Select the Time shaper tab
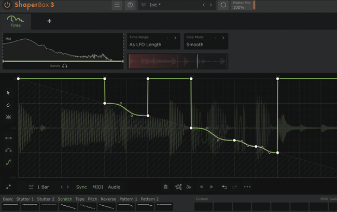This screenshot has width=337, height=212. (x=16, y=21)
